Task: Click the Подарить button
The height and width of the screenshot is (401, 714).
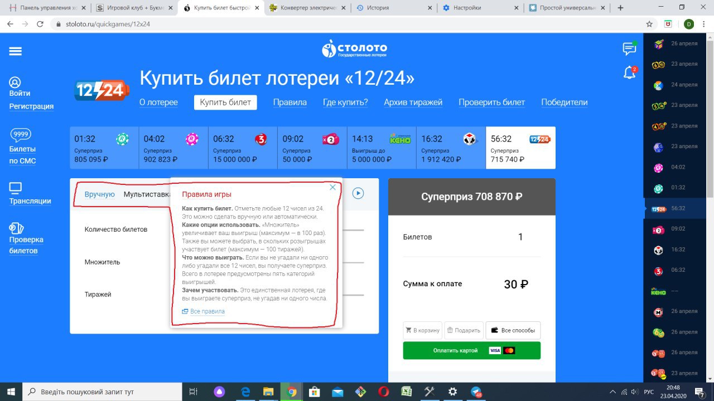Action: (x=464, y=330)
